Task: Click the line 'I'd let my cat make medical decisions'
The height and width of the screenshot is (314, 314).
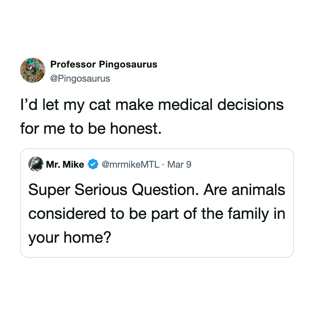Action: 152,105
